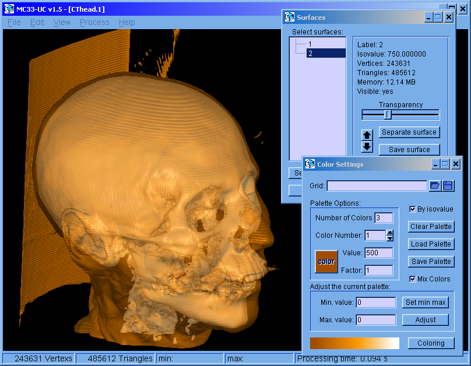
Task: Open the View menu
Action: (x=62, y=22)
